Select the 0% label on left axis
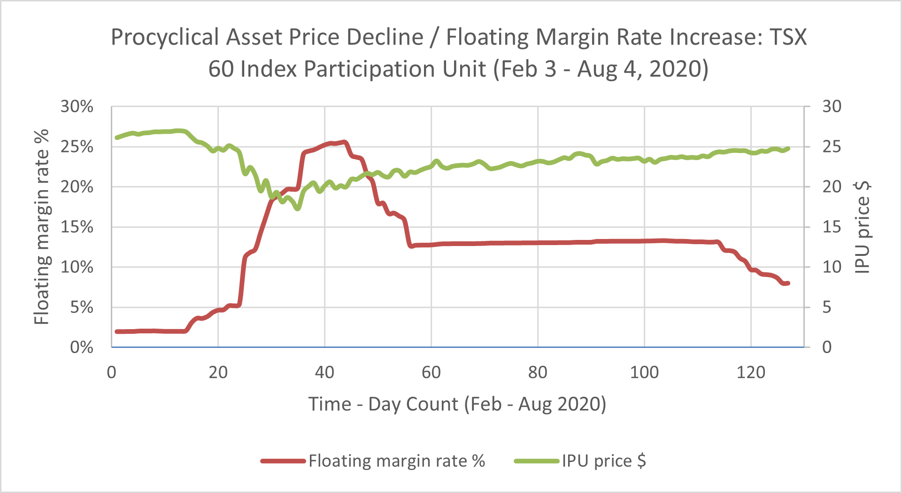902x493 pixels. [82, 347]
